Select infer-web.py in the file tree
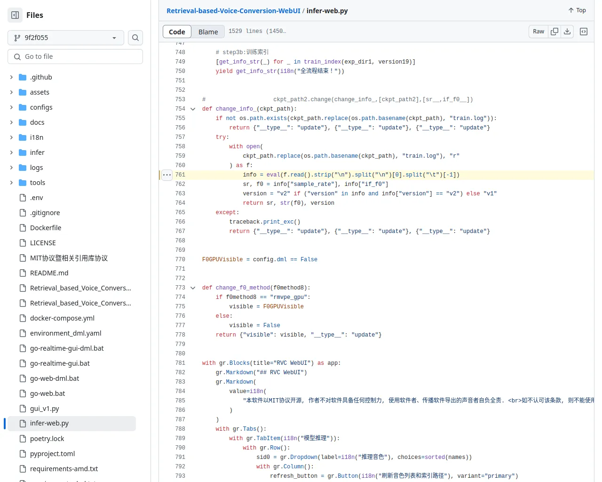Viewport: 602px width, 482px height. coord(71,423)
